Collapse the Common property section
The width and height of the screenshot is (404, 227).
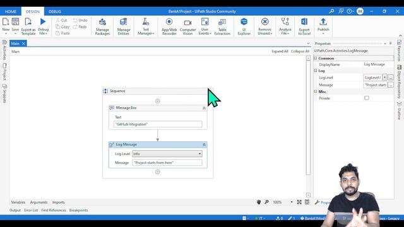point(316,58)
